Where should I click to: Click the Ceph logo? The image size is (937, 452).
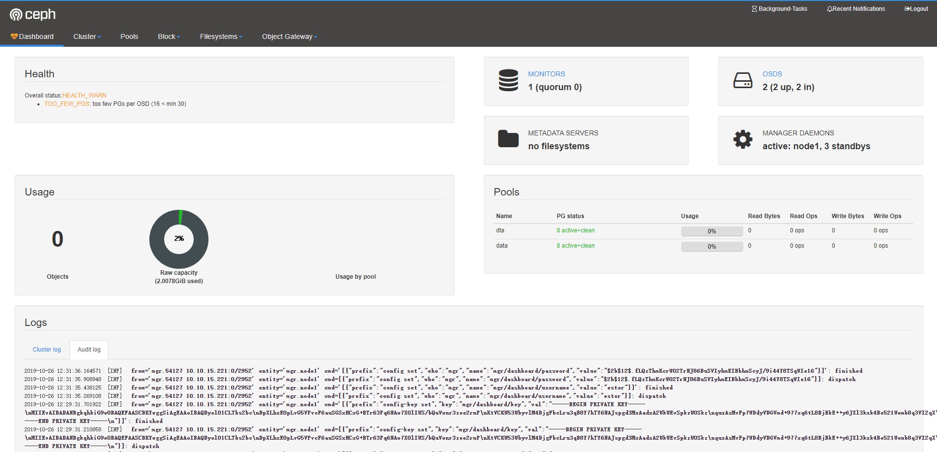tap(33, 15)
